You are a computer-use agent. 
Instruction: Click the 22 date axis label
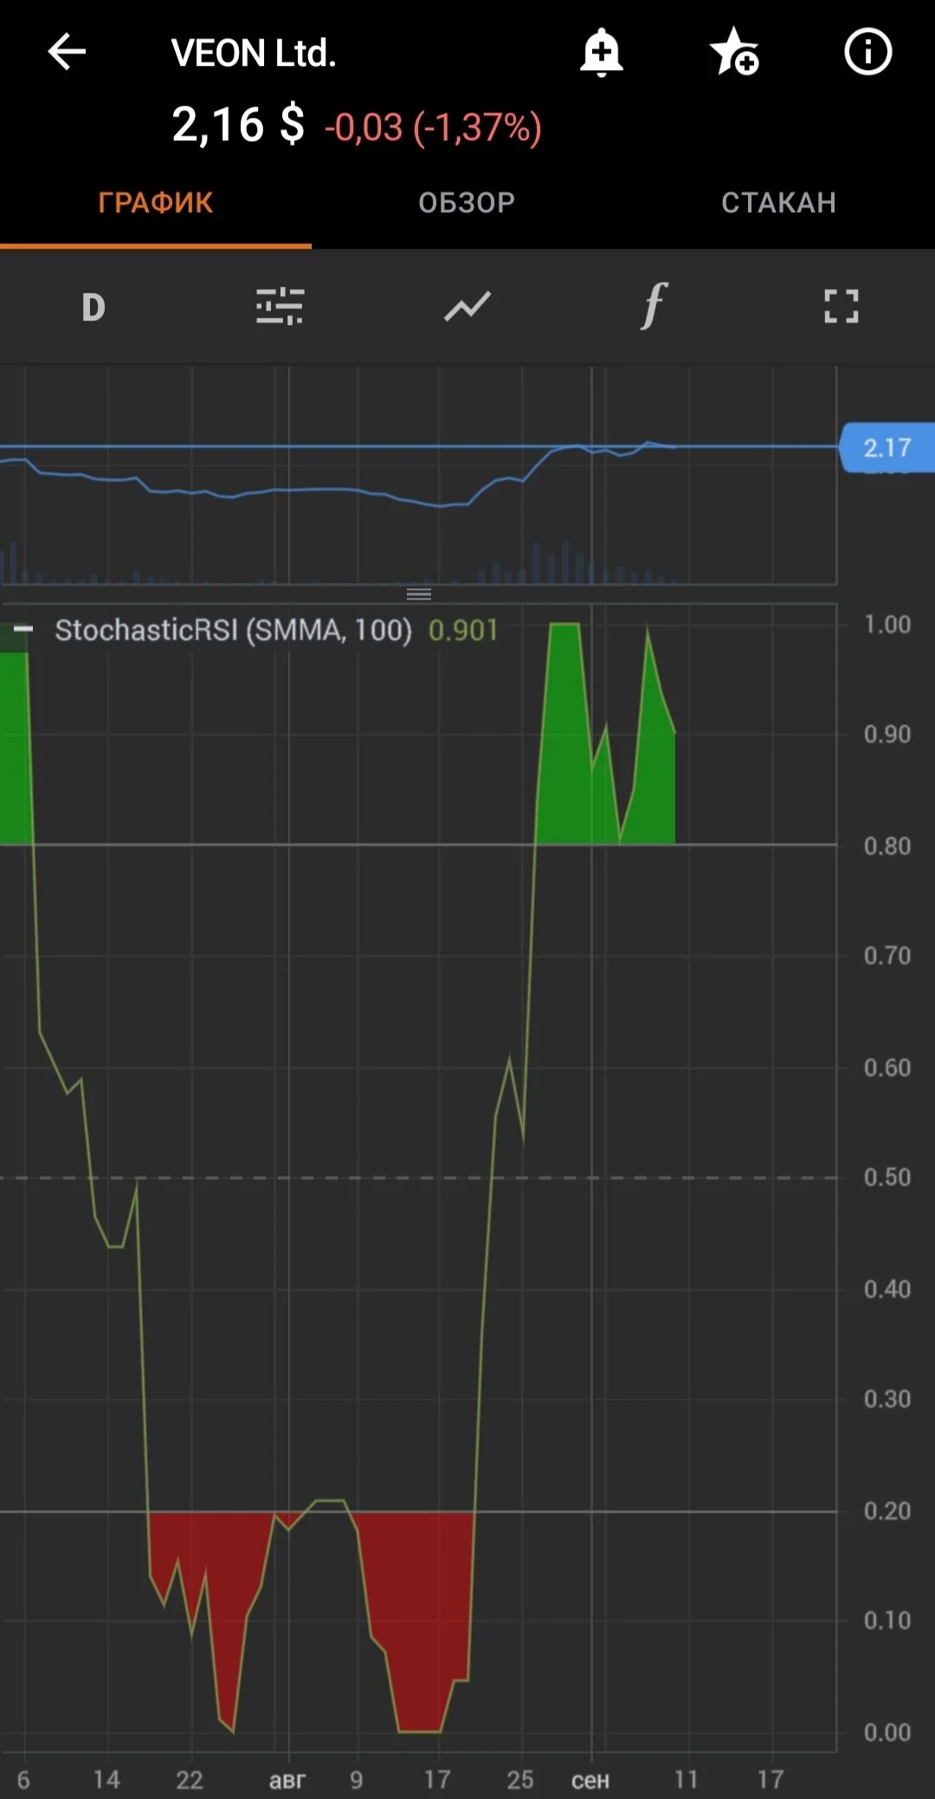[x=190, y=1780]
